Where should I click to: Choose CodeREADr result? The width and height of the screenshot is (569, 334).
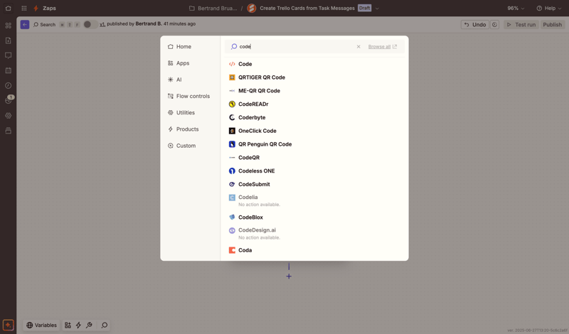point(314,104)
